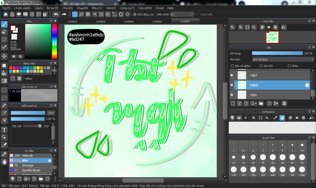Viewport: 316px width, 188px height.
Task: Adjust Độ mờ brush slider
Action: 32,126
